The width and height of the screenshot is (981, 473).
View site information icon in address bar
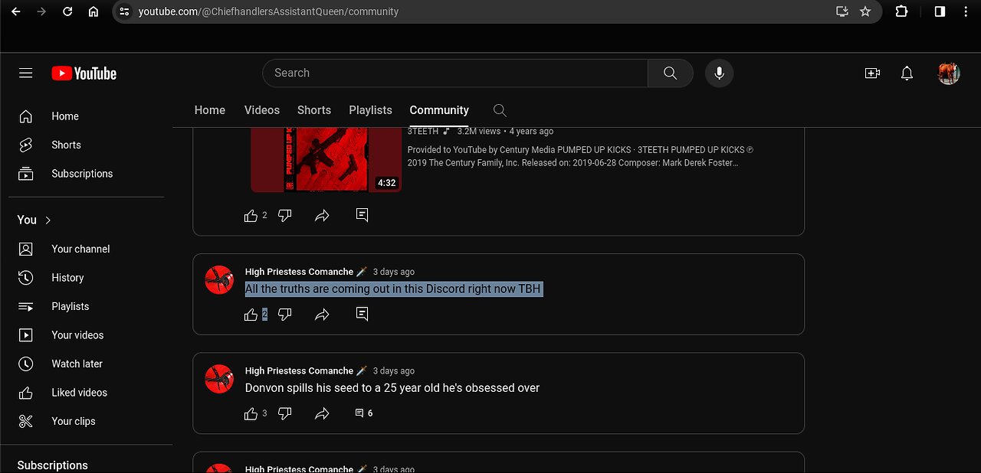click(x=125, y=11)
